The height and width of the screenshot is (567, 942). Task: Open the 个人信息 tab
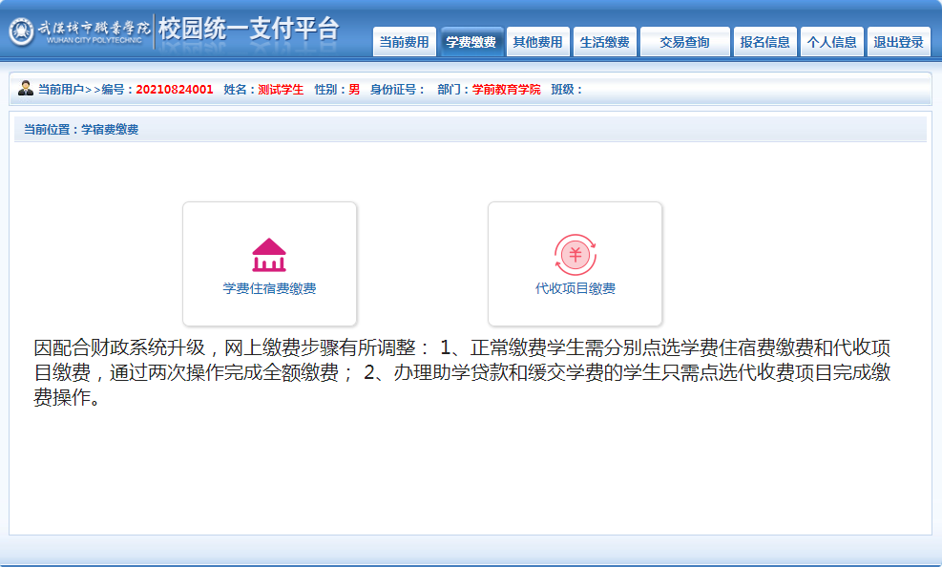[x=831, y=42]
